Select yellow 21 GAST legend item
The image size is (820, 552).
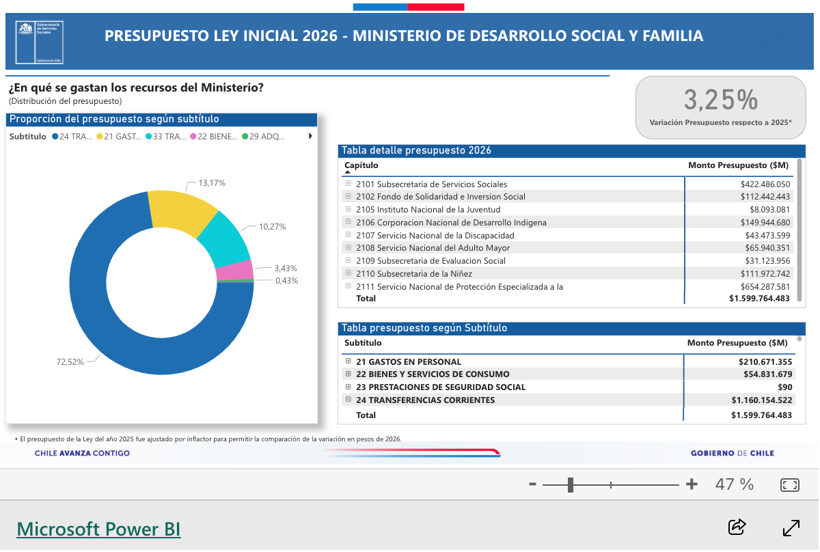[122, 137]
